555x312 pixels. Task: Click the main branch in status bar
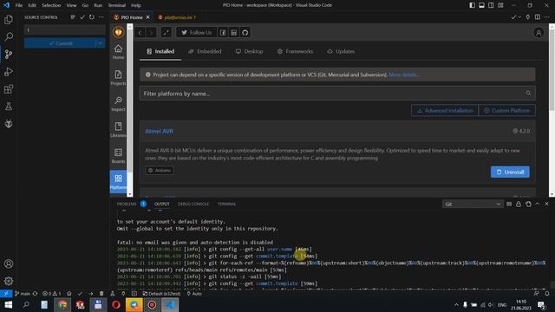(x=23, y=294)
